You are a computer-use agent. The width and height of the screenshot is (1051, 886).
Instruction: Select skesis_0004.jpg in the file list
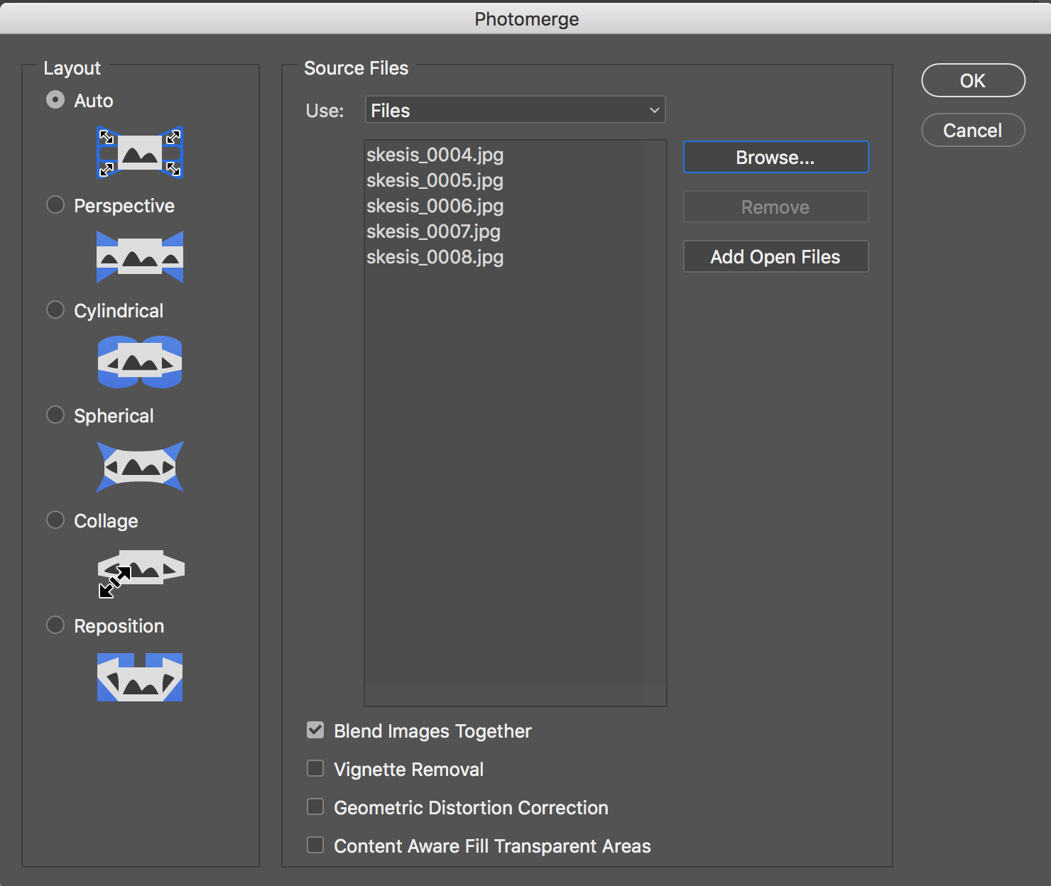coord(435,155)
